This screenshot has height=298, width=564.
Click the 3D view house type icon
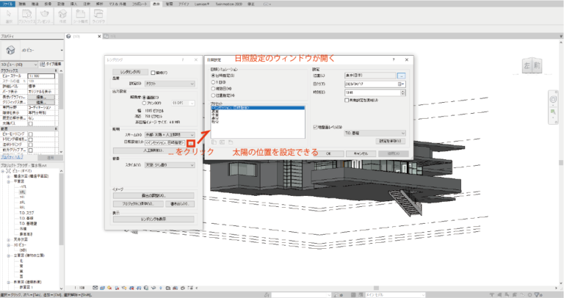11,51
